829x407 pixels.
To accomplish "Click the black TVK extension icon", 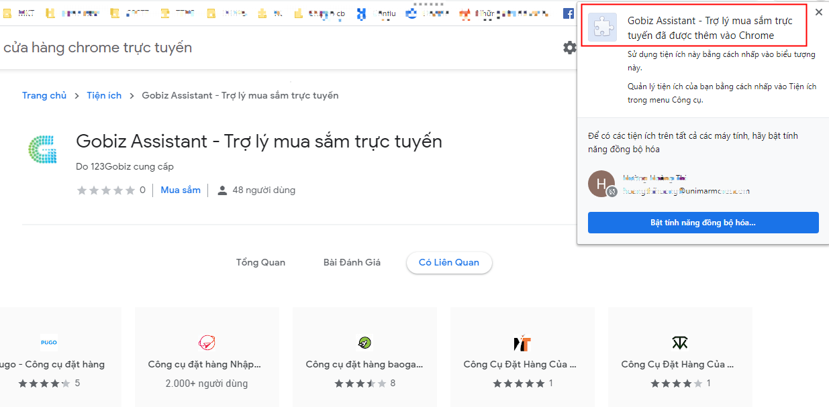I will (679, 343).
